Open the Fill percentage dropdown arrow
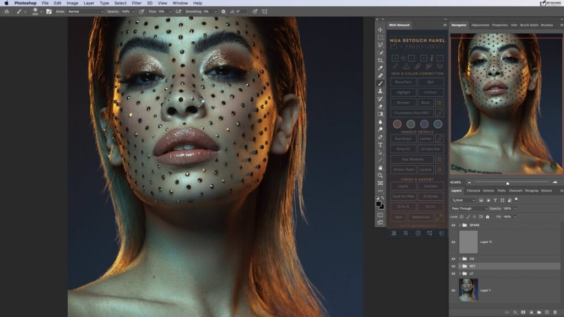Viewport: 564px width, 317px height. (x=515, y=217)
